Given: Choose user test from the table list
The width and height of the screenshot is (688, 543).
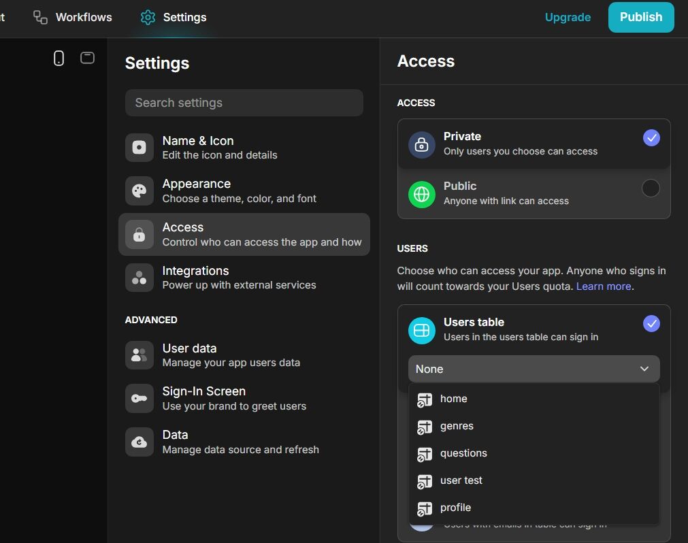Looking at the screenshot, I should tap(534, 480).
